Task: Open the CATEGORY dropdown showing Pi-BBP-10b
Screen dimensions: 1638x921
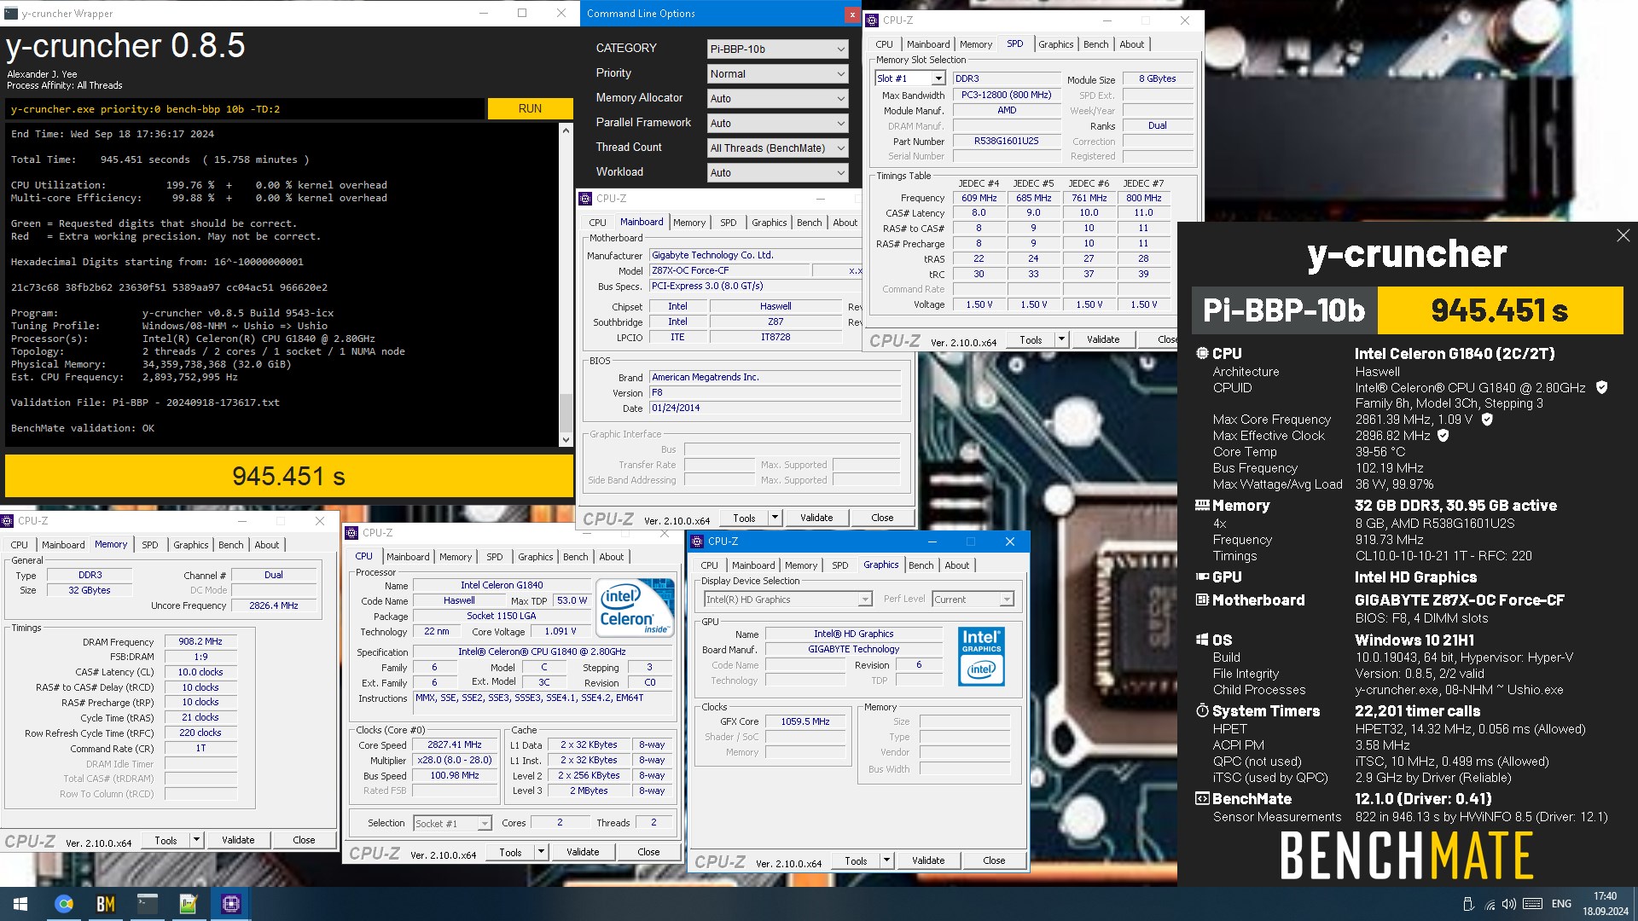Action: coord(777,49)
